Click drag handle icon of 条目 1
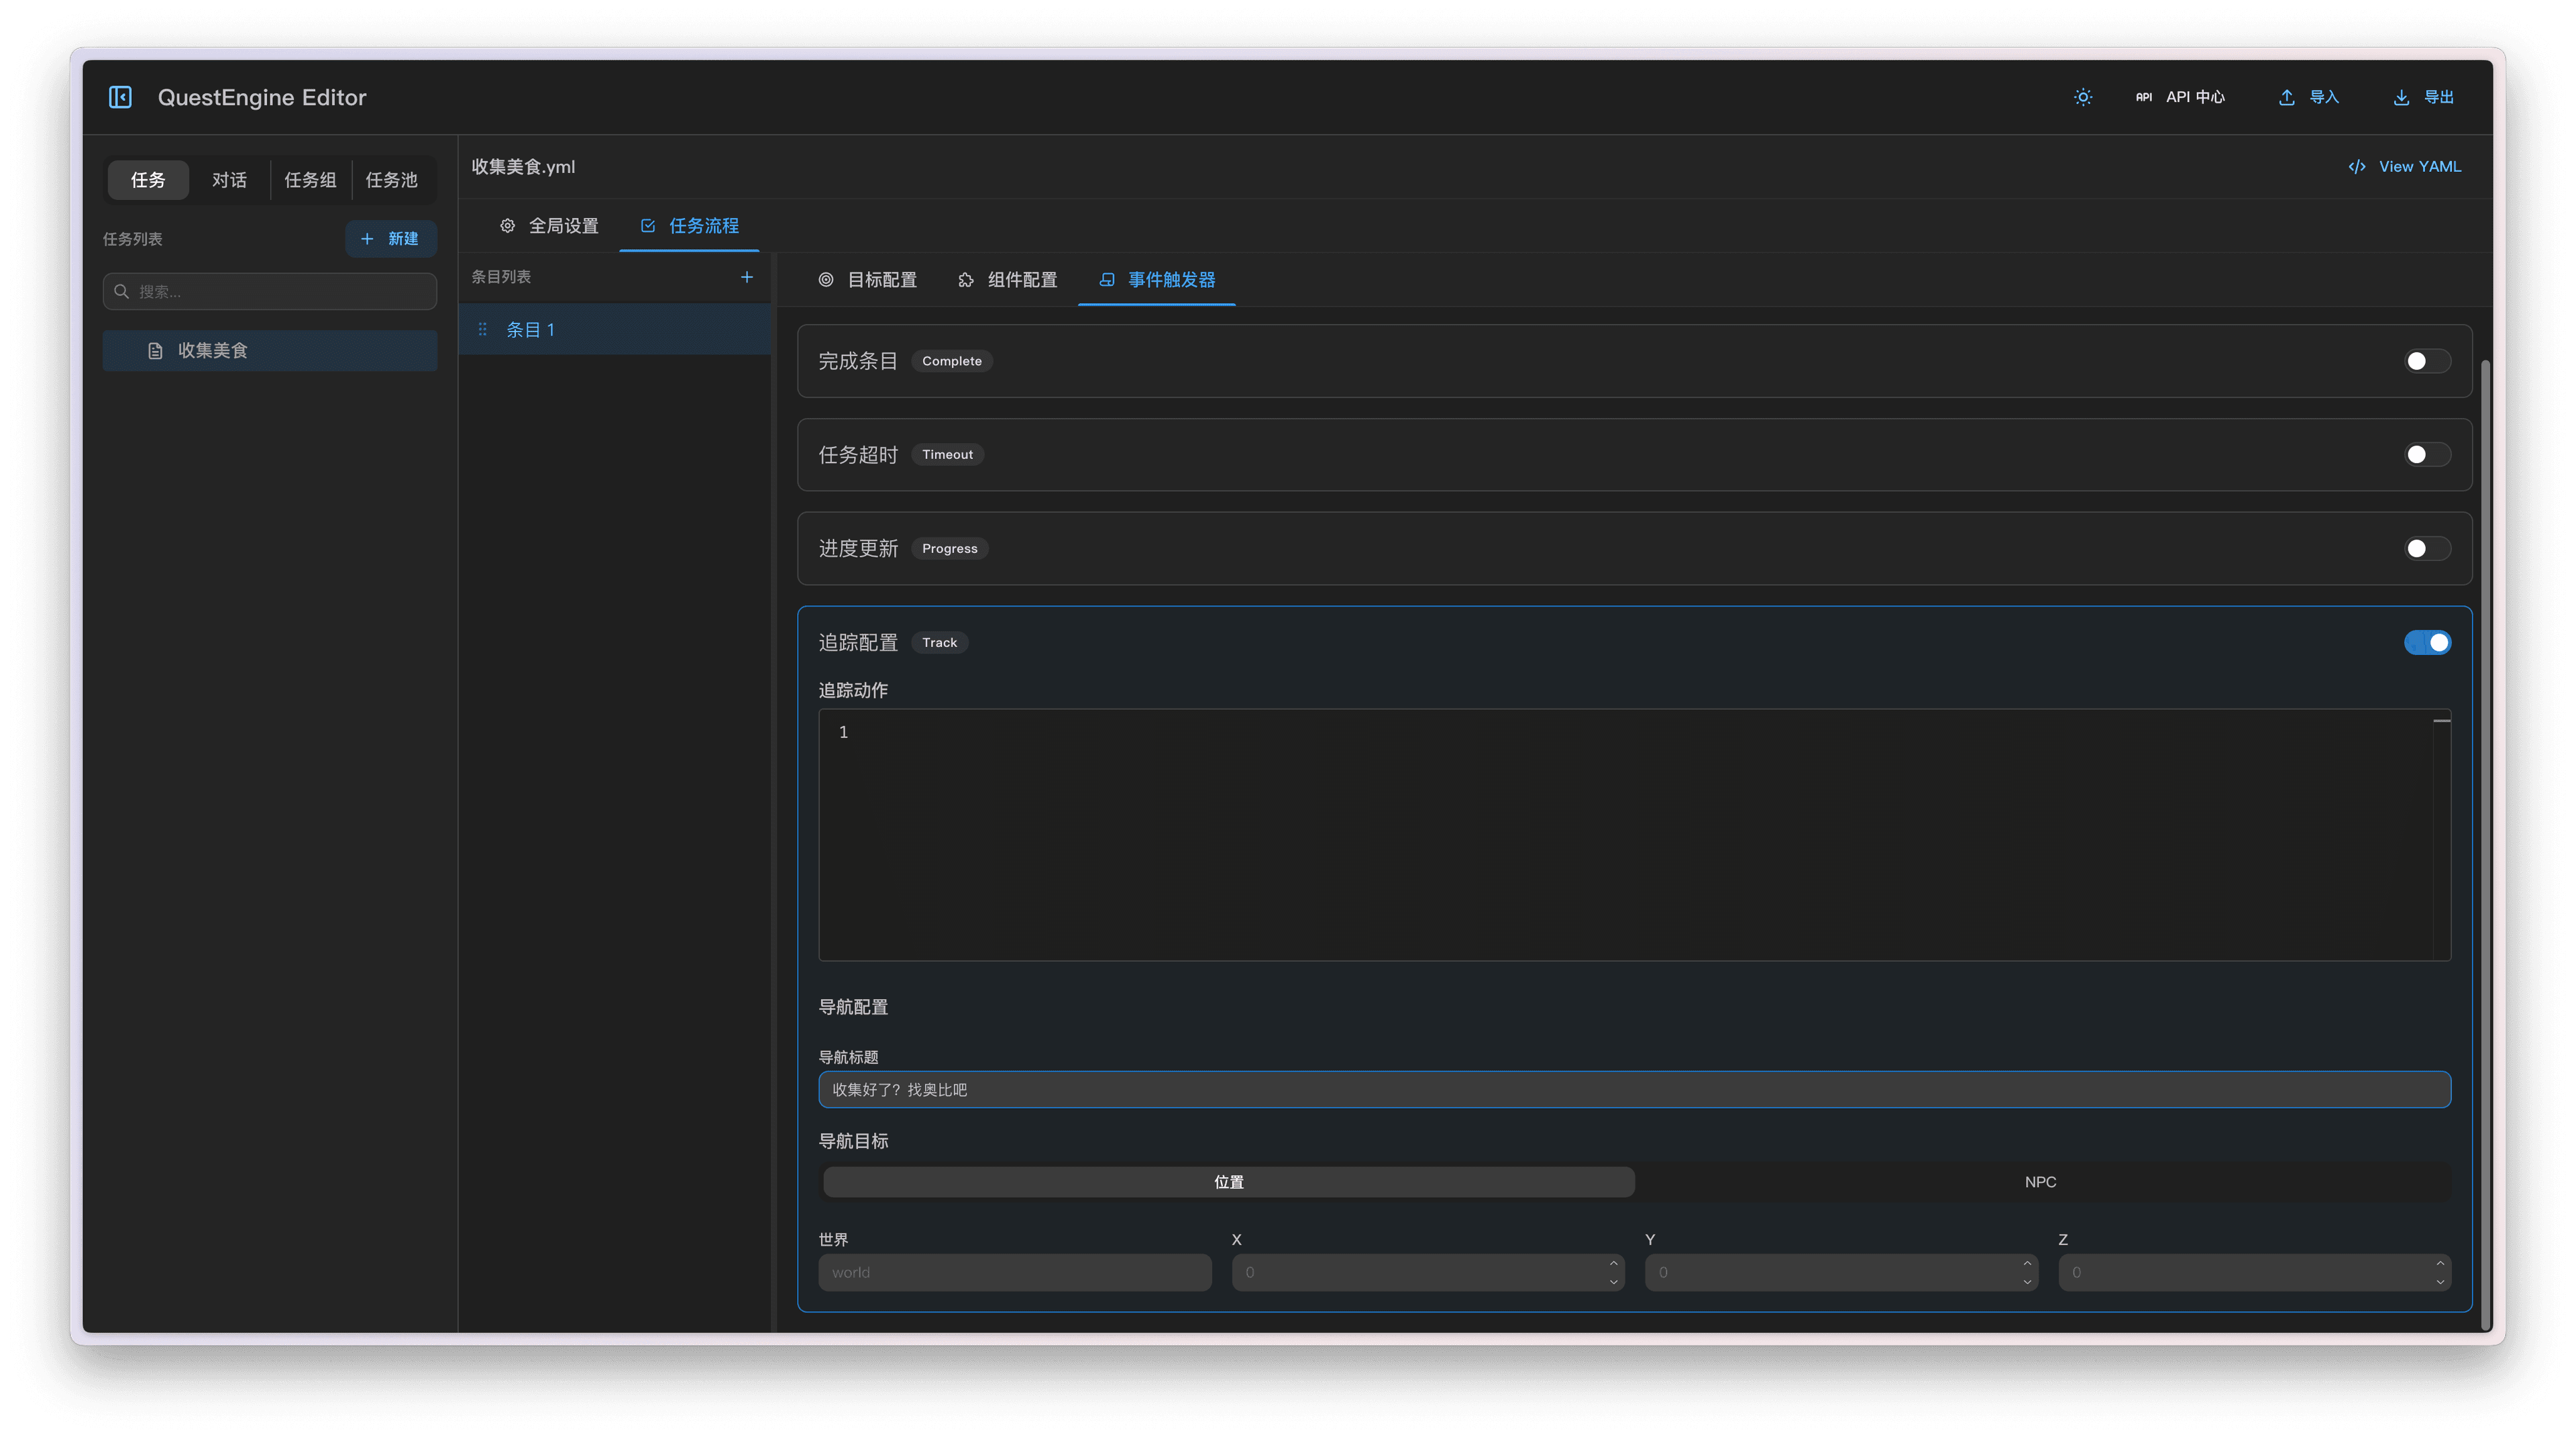The height and width of the screenshot is (1438, 2576). (x=482, y=329)
